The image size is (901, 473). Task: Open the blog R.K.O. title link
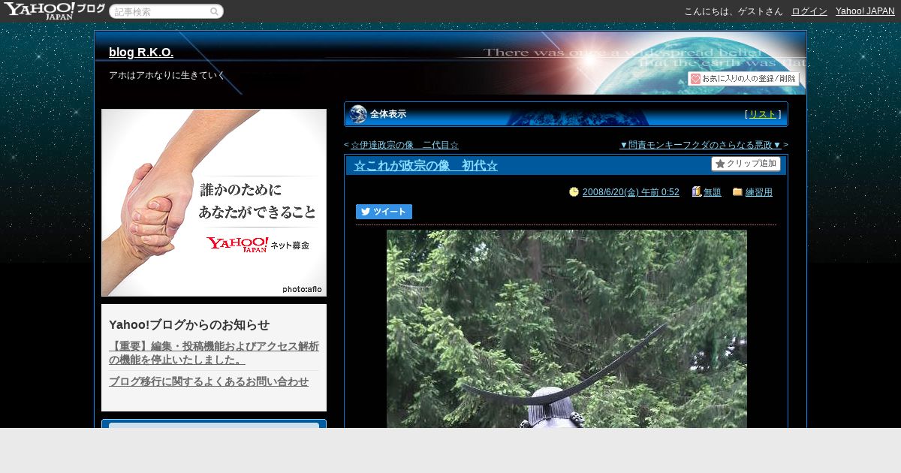pos(141,53)
